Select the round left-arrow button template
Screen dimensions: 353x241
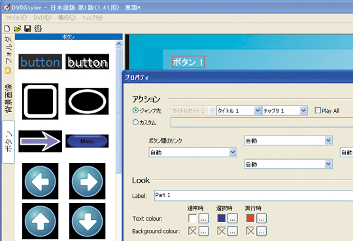[x=40, y=181]
